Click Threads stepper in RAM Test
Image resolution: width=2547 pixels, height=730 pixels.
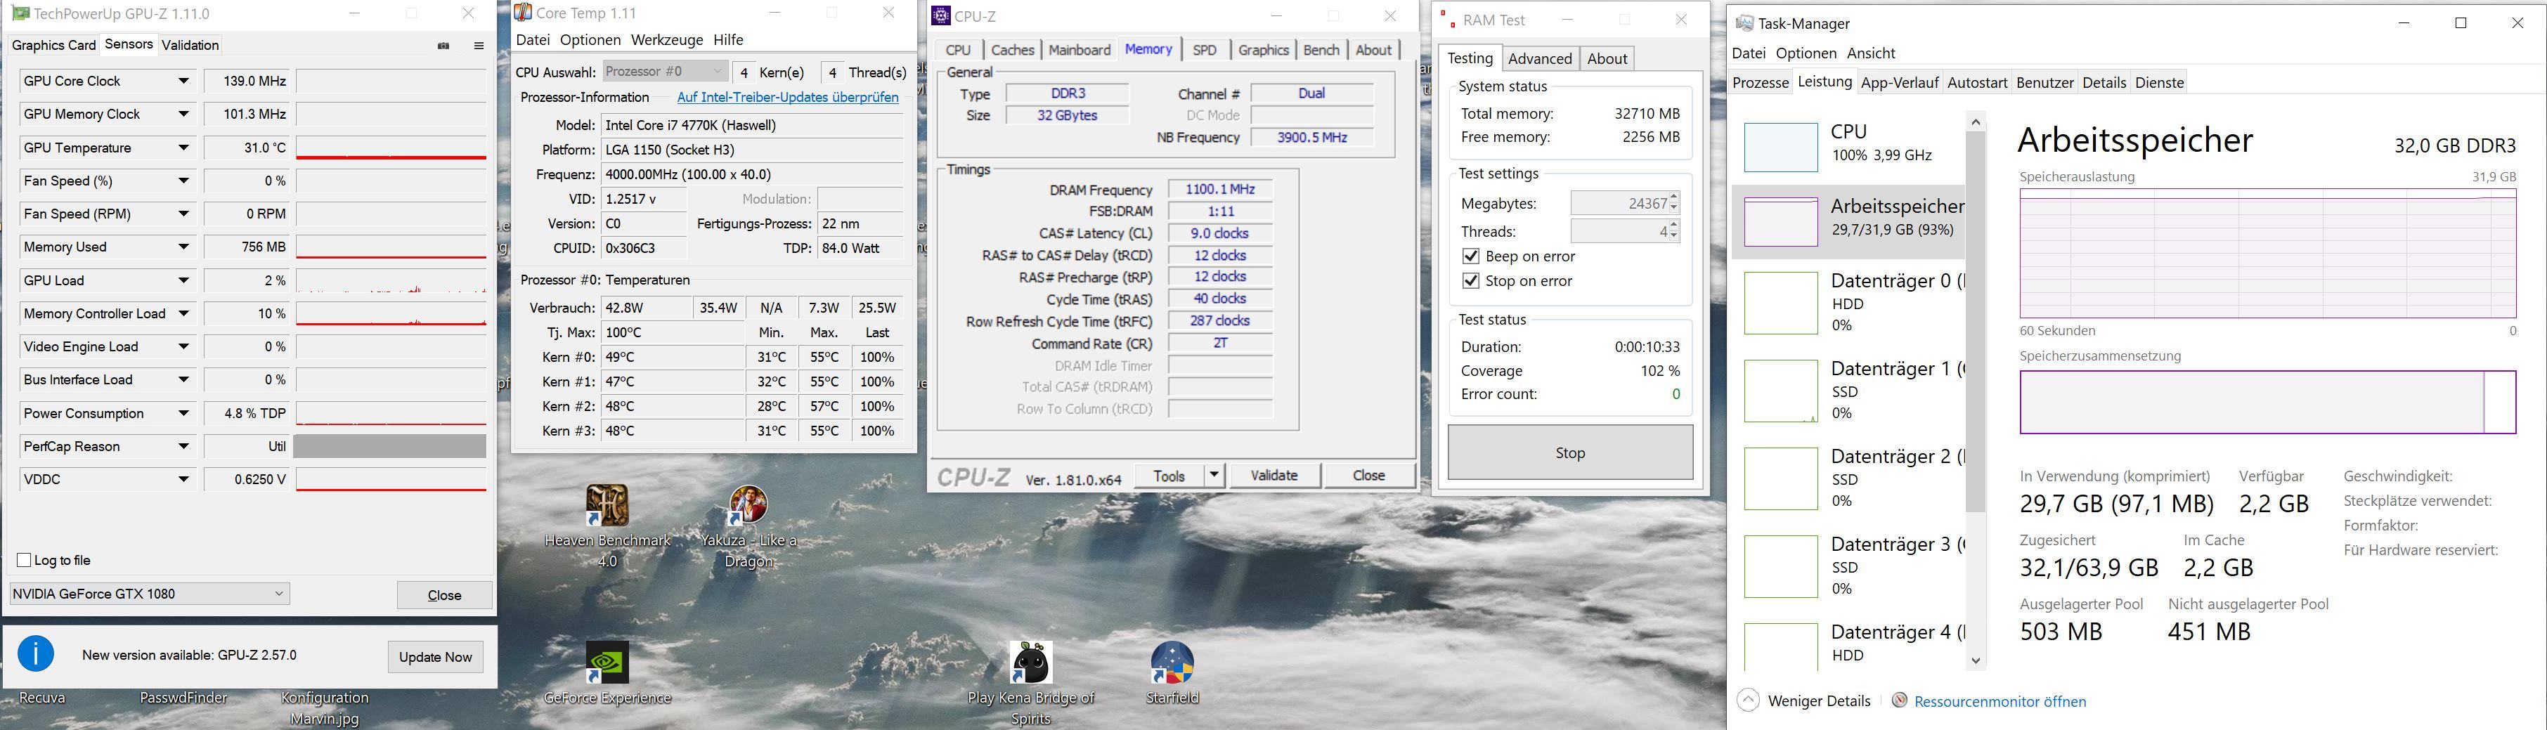[x=1673, y=231]
